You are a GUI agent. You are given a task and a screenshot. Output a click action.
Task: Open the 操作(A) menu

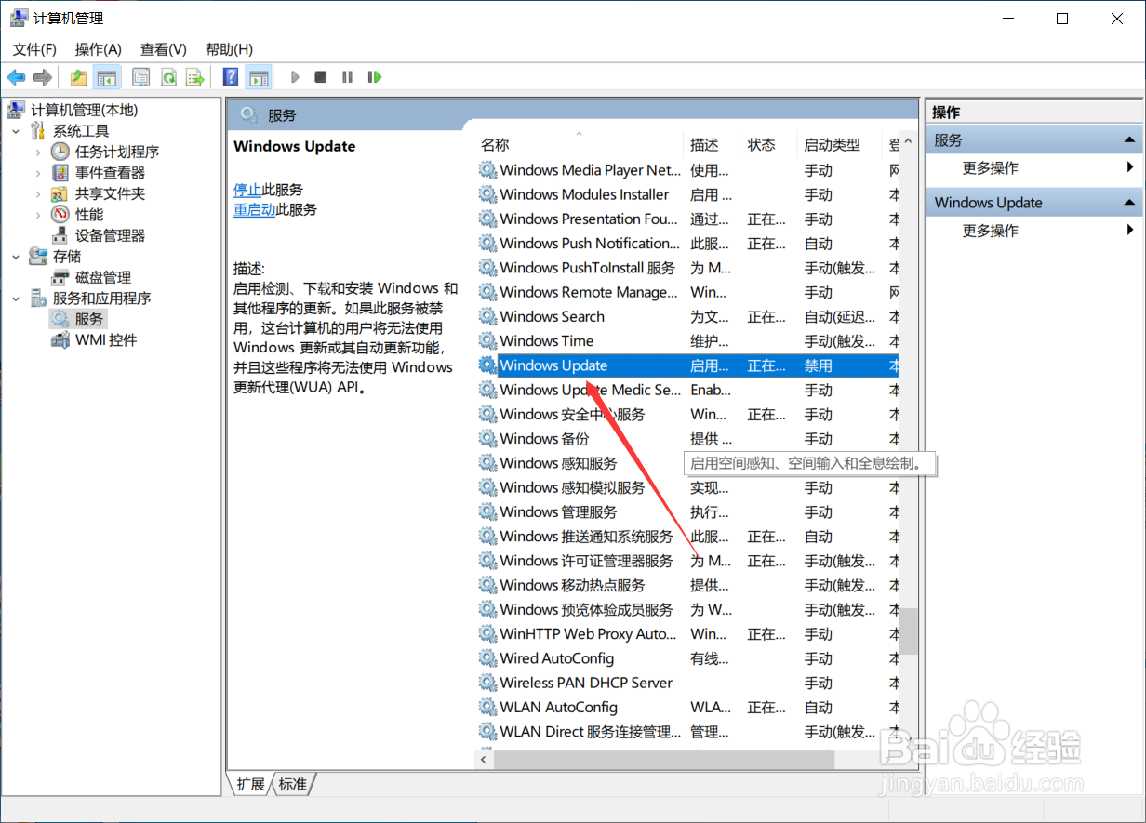pos(99,49)
